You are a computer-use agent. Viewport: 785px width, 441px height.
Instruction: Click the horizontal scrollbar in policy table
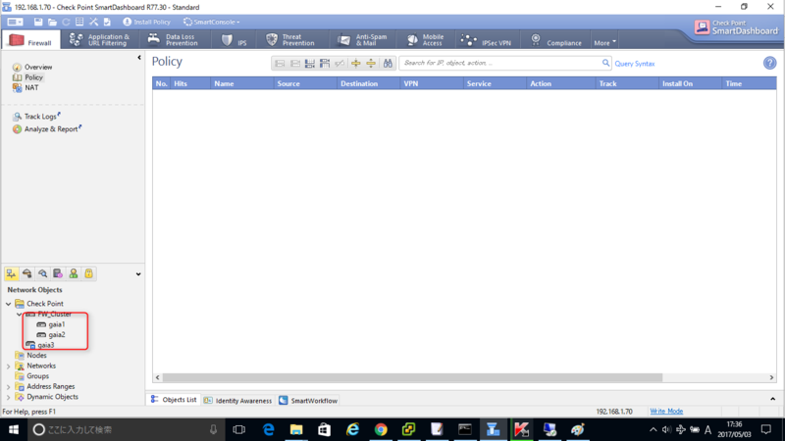click(412, 377)
